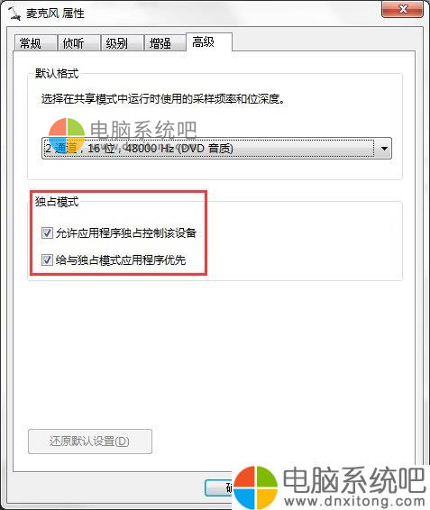The width and height of the screenshot is (430, 510).
Task: Select the 2 通道, 16 位, 48000 Hz combo box
Action: 216,149
